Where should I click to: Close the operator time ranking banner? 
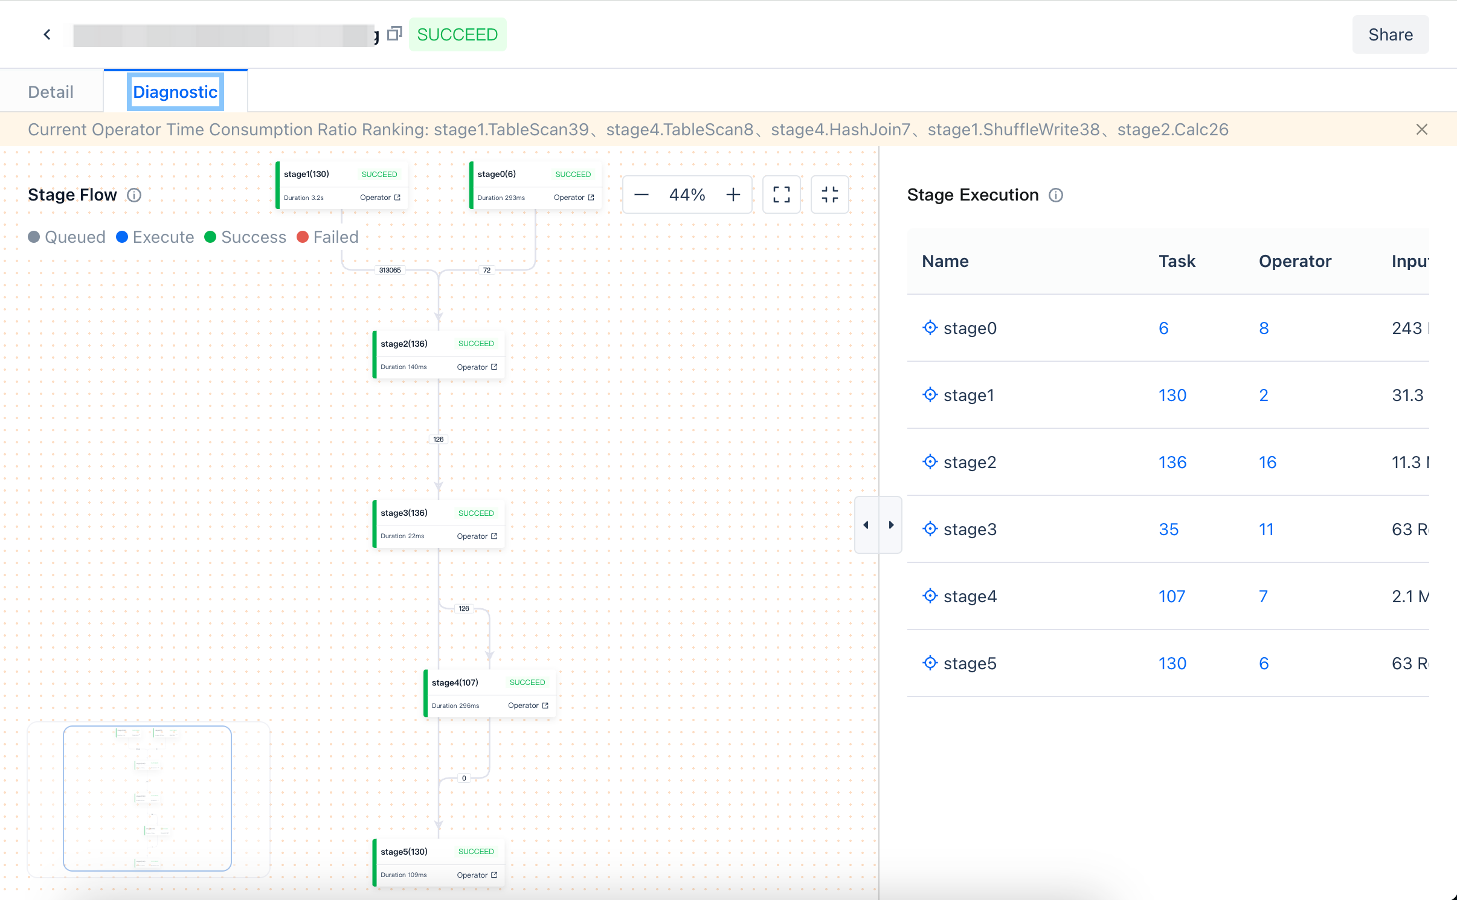pyautogui.click(x=1421, y=129)
